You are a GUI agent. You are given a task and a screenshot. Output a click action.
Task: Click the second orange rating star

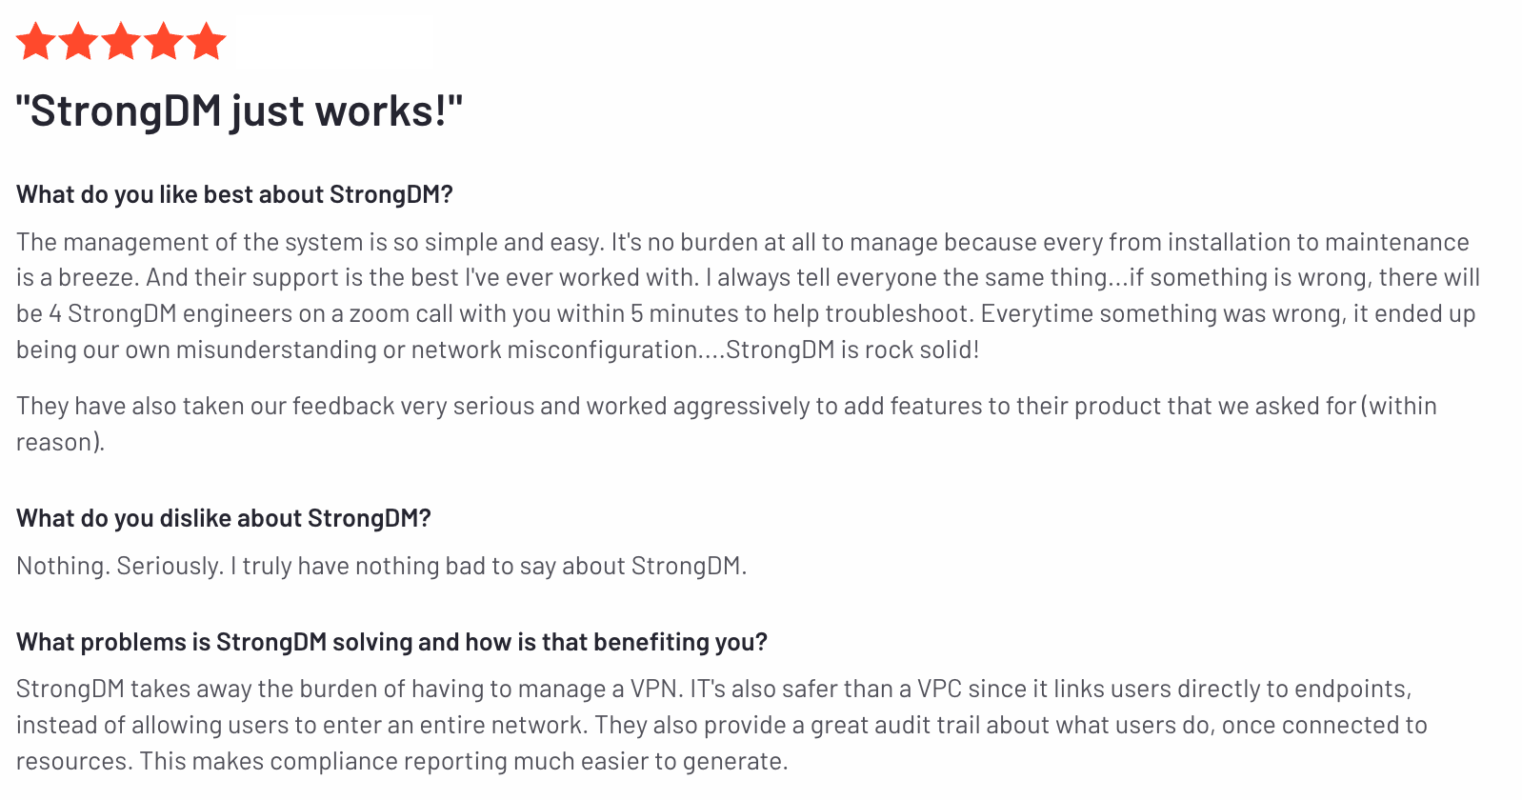(x=79, y=42)
